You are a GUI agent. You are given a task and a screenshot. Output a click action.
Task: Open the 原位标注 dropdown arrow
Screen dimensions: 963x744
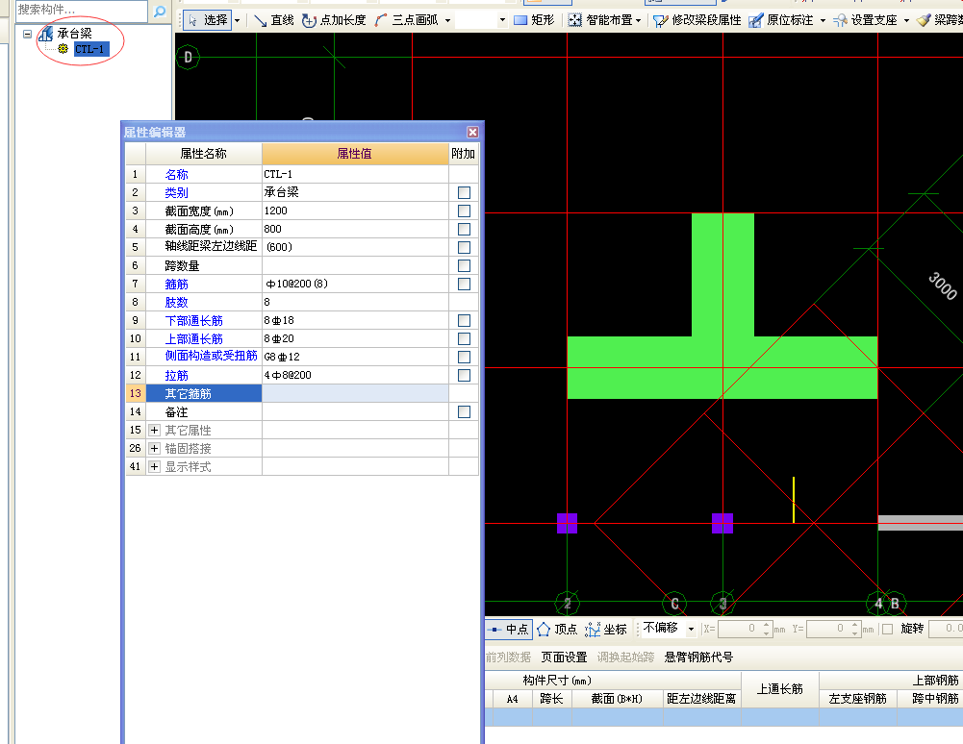click(x=823, y=20)
